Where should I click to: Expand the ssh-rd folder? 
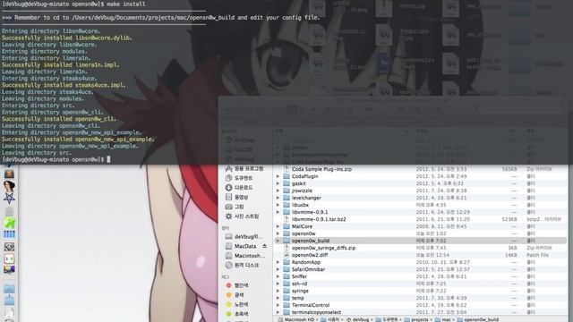coord(278,284)
